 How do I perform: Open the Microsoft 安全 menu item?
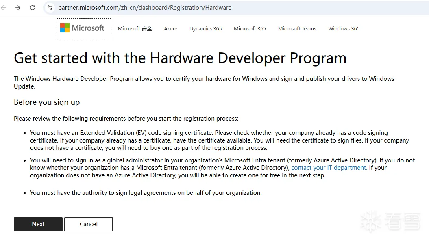[x=135, y=29]
